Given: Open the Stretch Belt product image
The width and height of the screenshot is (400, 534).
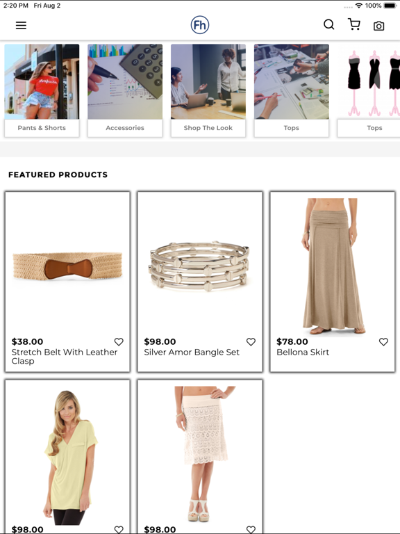Looking at the screenshot, I should click(x=67, y=266).
